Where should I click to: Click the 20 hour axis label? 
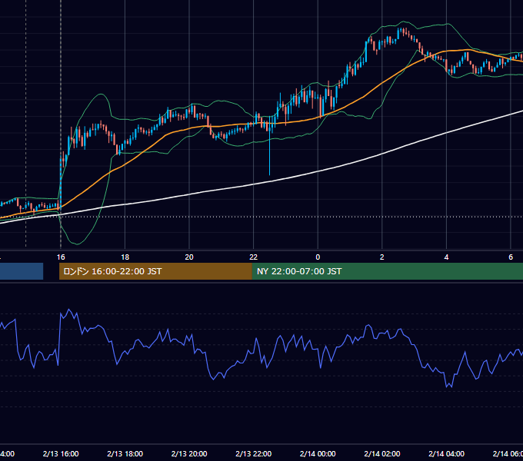click(x=189, y=257)
